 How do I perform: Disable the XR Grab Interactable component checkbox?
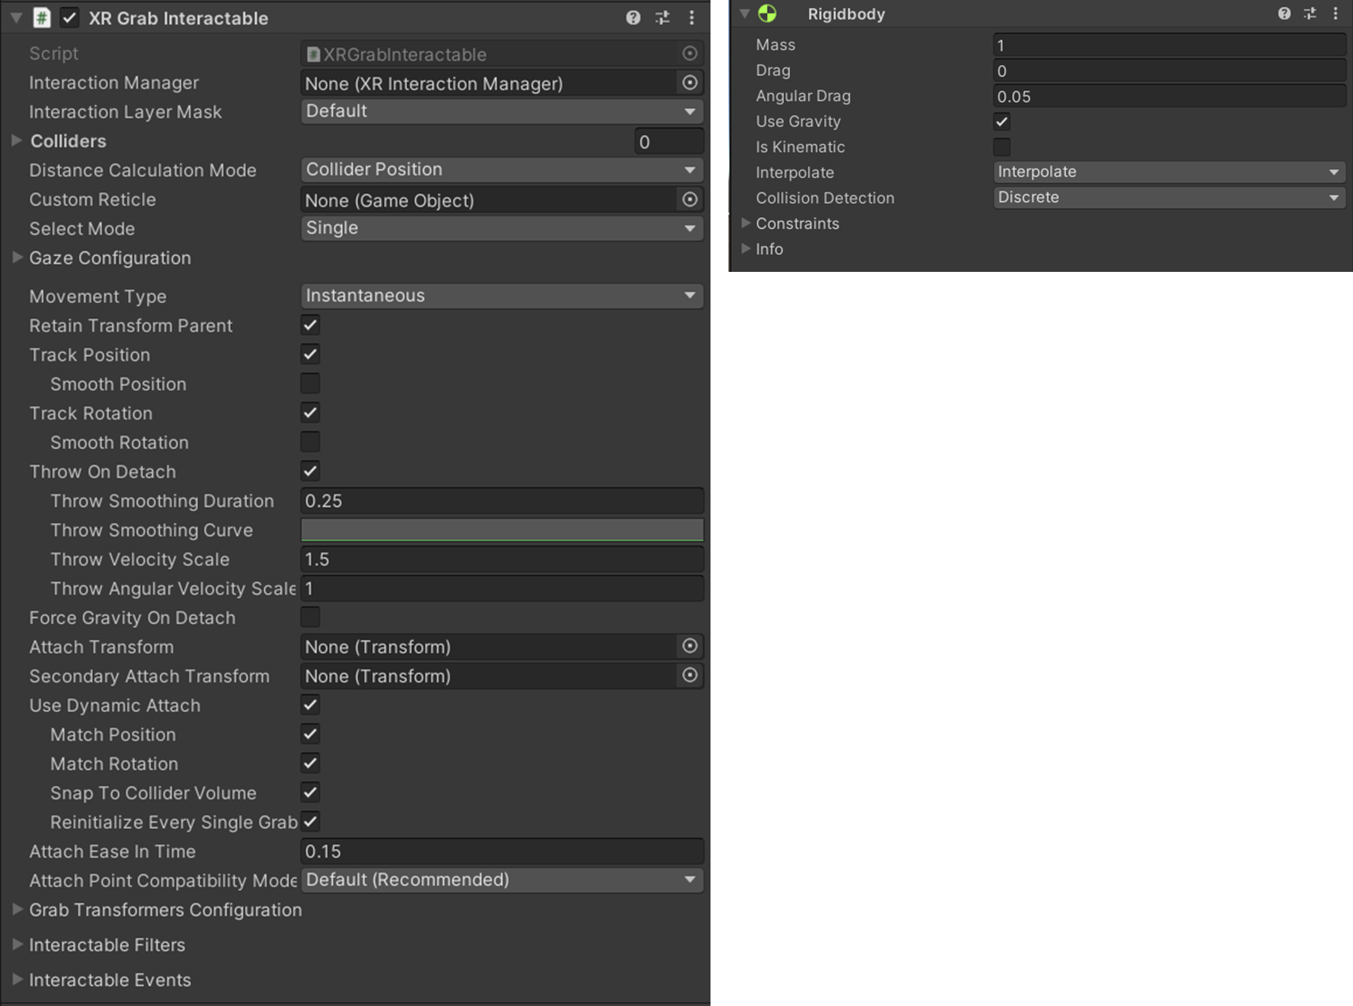(x=69, y=18)
